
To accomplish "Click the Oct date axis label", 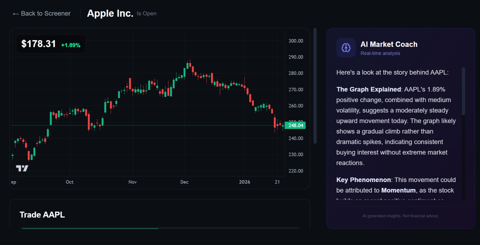I will (x=70, y=182).
